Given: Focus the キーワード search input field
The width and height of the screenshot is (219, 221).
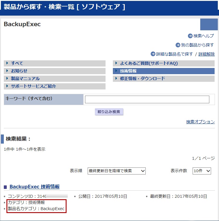Looking at the screenshot, I should pyautogui.click(x=147, y=99).
